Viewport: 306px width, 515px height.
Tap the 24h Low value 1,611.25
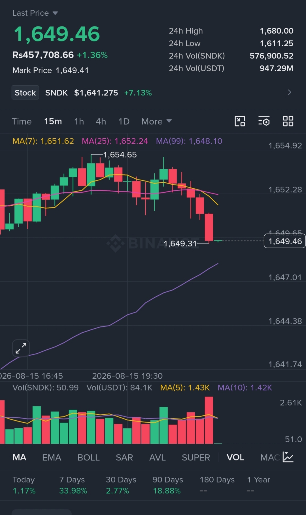pos(277,43)
